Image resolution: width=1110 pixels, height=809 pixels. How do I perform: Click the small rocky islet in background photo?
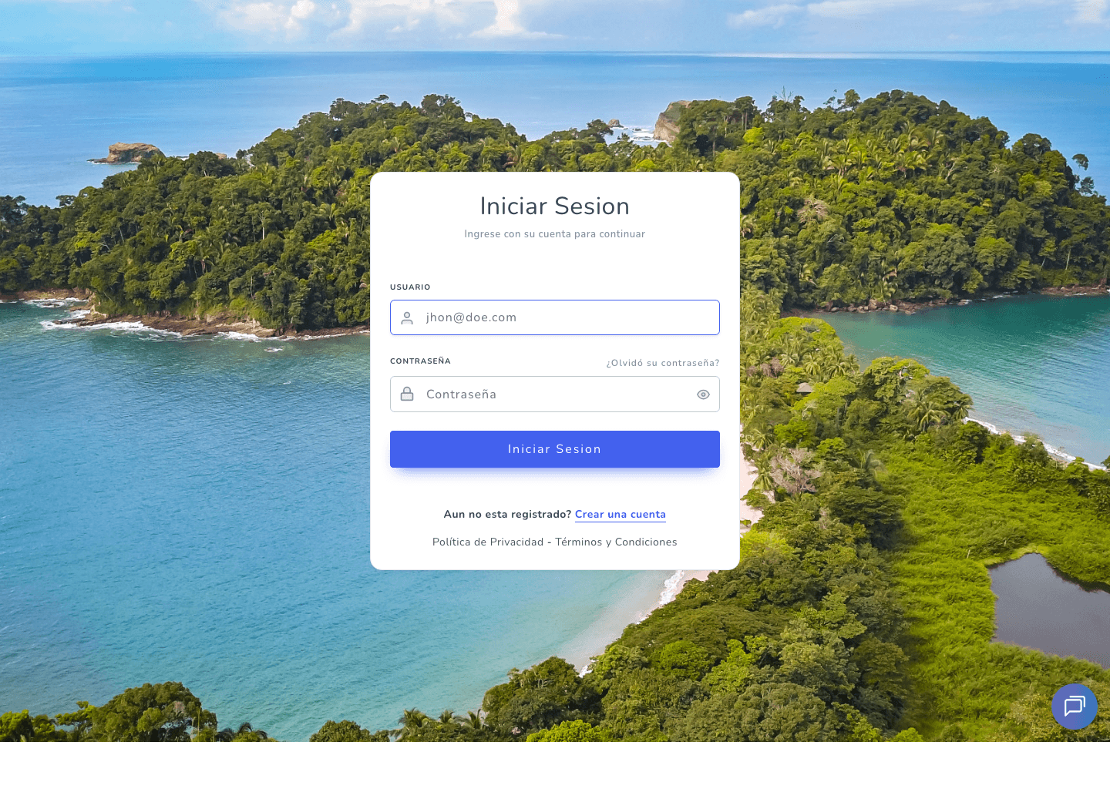[131, 153]
